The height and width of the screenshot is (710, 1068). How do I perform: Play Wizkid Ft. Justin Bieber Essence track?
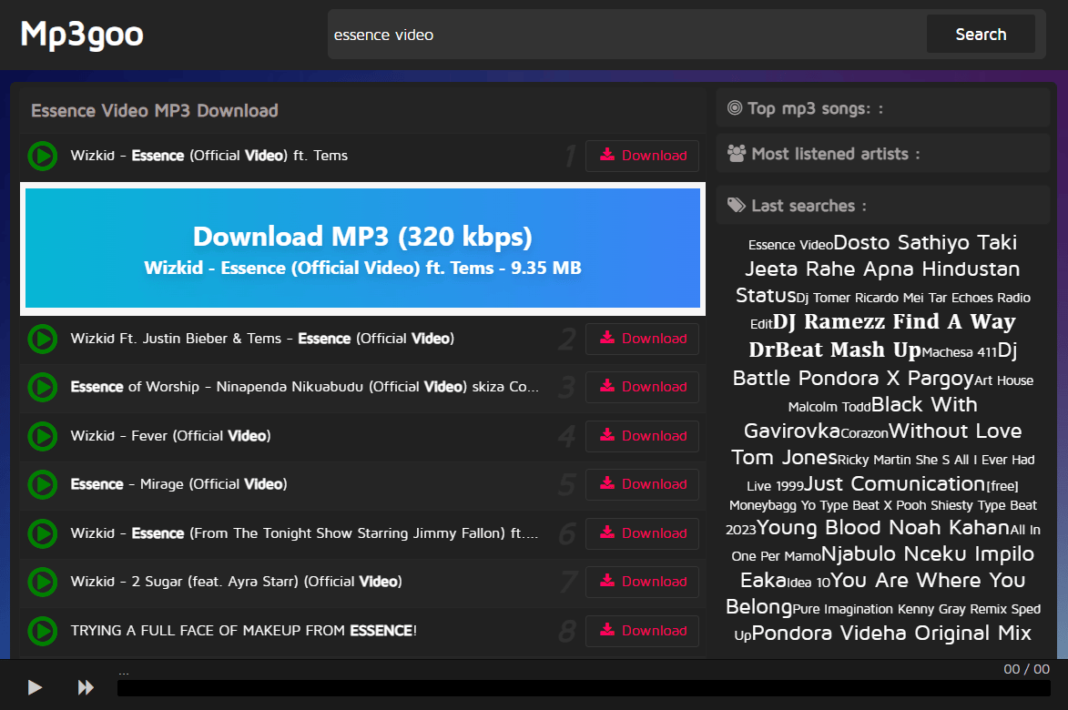coord(42,339)
